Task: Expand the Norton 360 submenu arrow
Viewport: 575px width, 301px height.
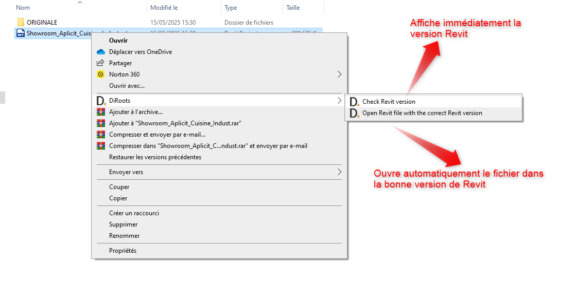Action: tap(339, 74)
